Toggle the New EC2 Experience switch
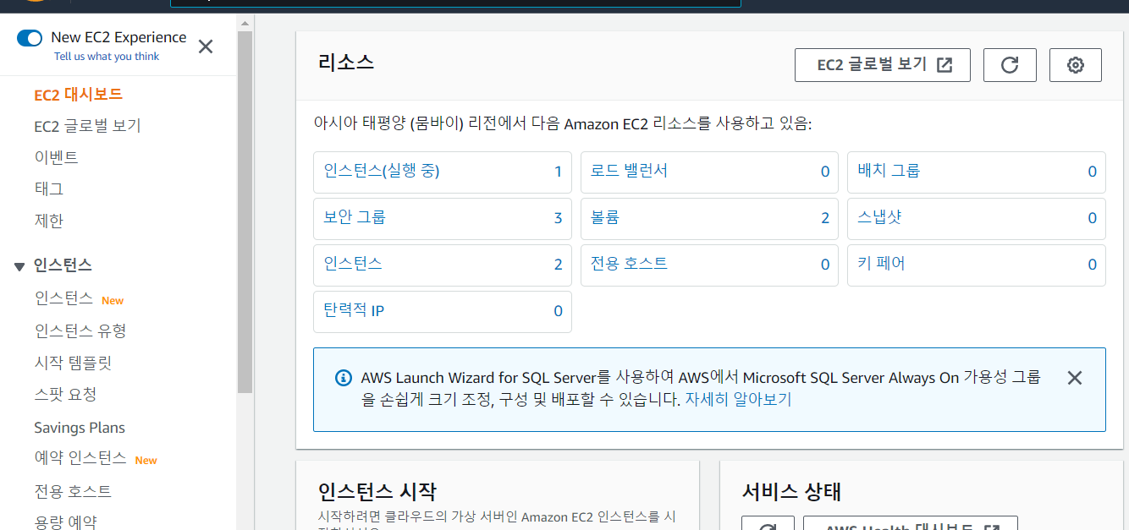1129x530 pixels. [x=30, y=38]
